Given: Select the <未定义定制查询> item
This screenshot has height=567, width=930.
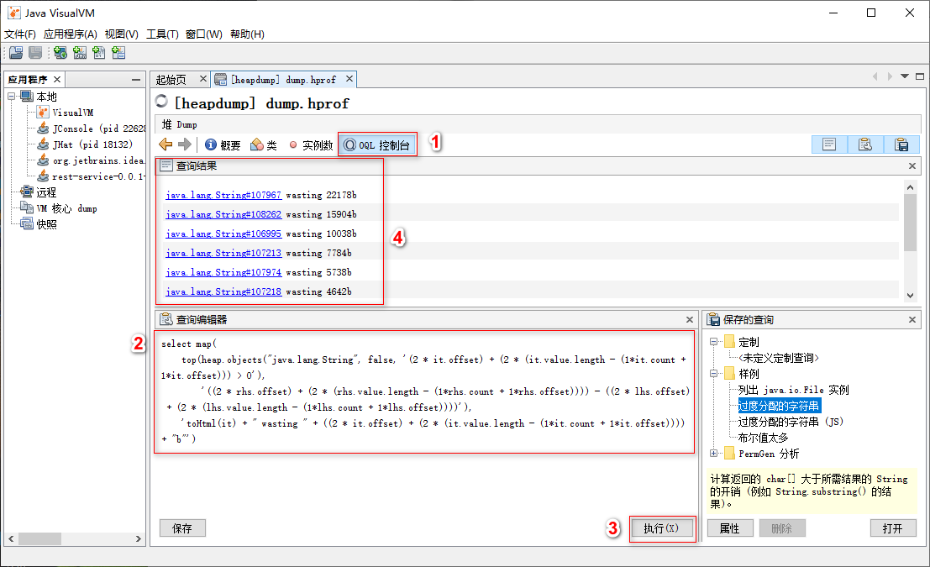Looking at the screenshot, I should [778, 358].
